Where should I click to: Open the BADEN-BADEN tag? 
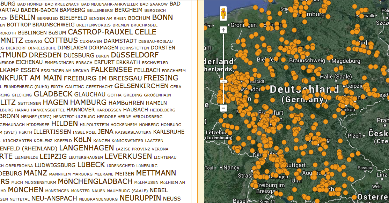click(x=39, y=10)
